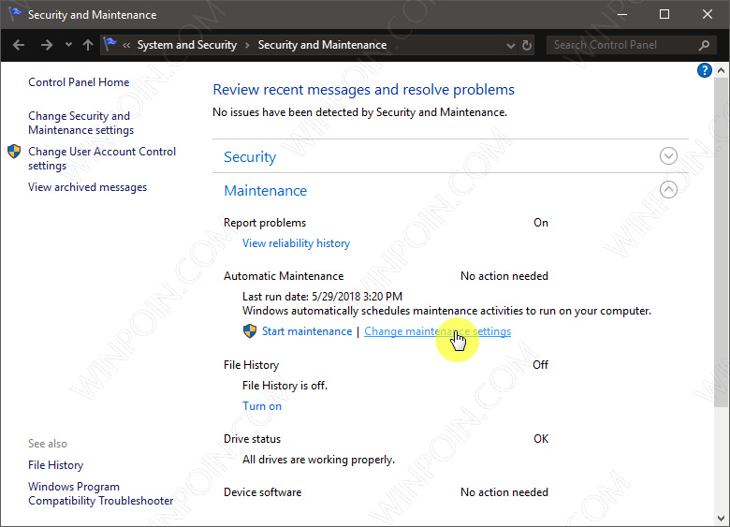Image resolution: width=730 pixels, height=527 pixels.
Task: Click the shield icon beside Start maintenance
Action: pyautogui.click(x=250, y=331)
